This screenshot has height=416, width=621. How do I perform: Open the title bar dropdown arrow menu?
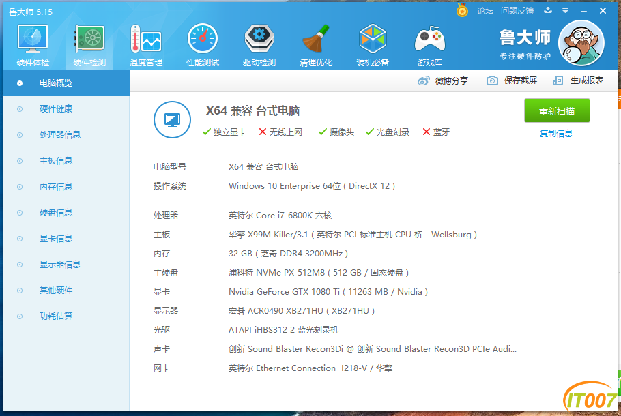(x=566, y=11)
